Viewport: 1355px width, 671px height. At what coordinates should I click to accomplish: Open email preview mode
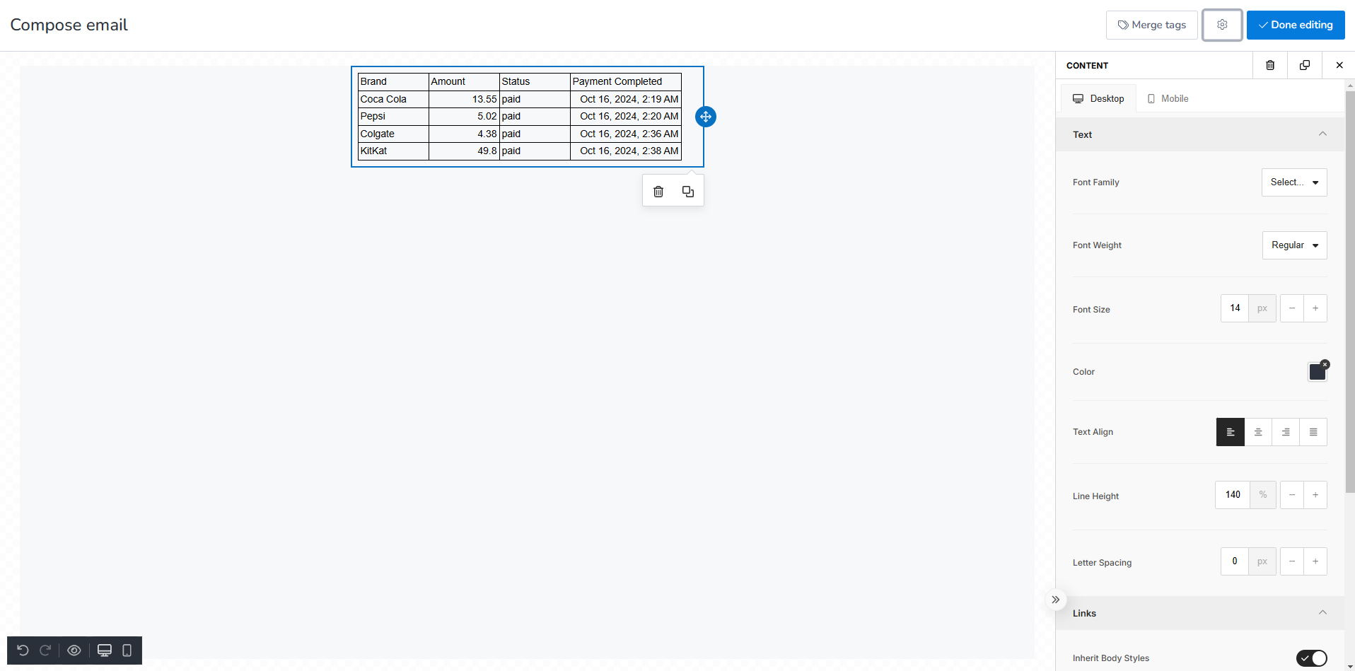pyautogui.click(x=74, y=650)
